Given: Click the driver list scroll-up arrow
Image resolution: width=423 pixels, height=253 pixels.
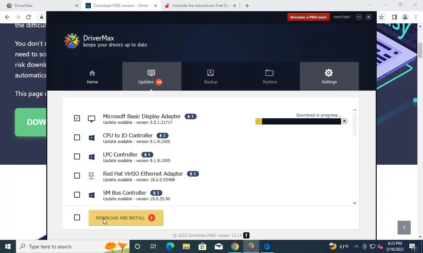Looking at the screenshot, I should [355, 110].
